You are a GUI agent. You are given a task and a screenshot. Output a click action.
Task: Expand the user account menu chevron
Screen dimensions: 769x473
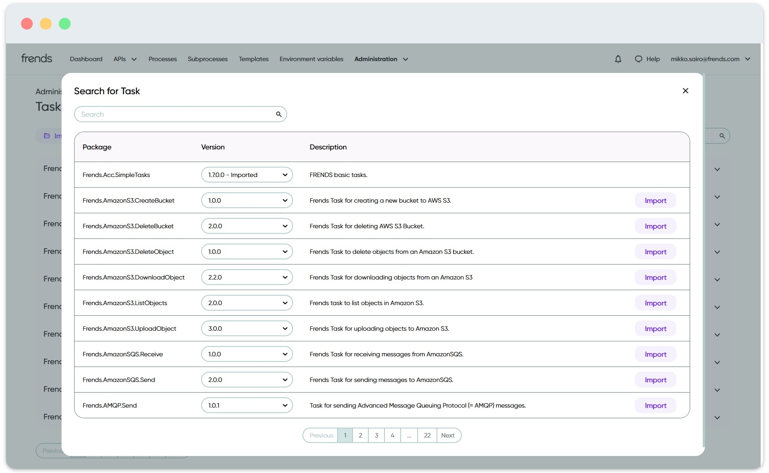(748, 59)
